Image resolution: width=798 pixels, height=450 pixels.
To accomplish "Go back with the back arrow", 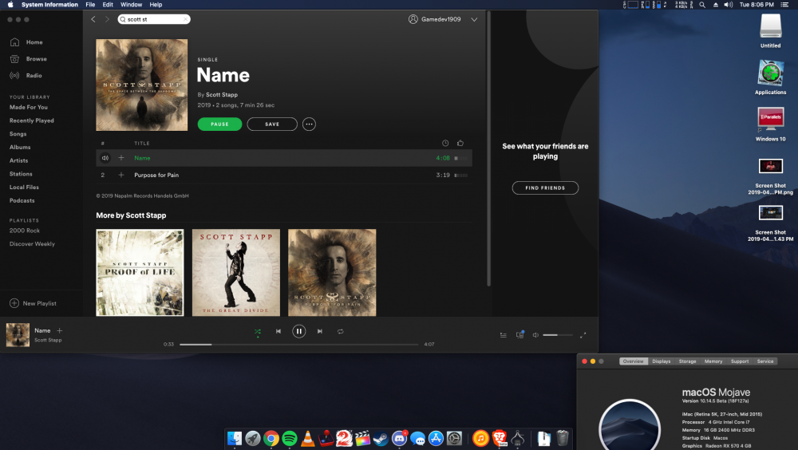I will click(93, 19).
